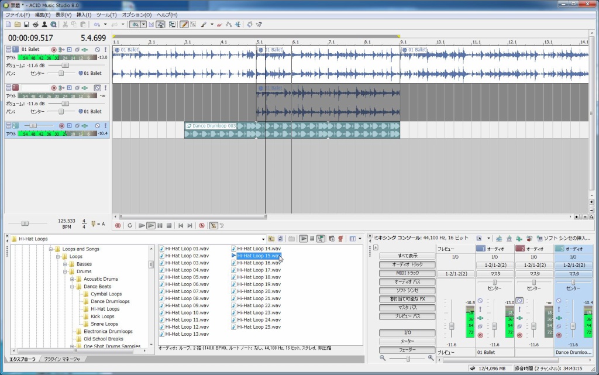This screenshot has width=599, height=375.
Task: Start recording with the transport Record button
Action: (118, 226)
